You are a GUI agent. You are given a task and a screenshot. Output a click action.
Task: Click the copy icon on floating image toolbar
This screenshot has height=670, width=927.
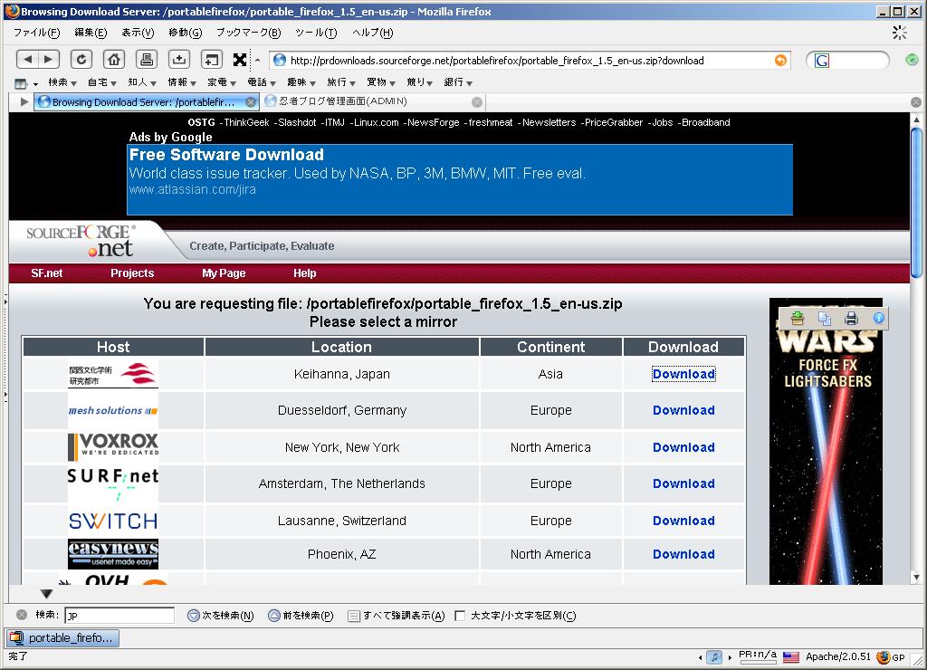825,319
